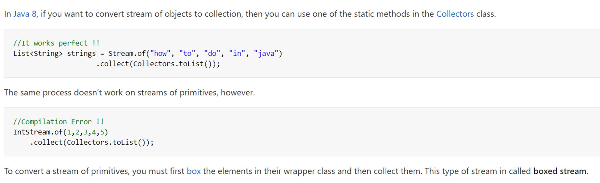Click the "do" string literal in code

pyautogui.click(x=212, y=54)
